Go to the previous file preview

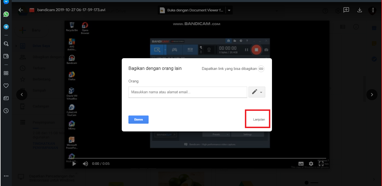pyautogui.click(x=22, y=95)
